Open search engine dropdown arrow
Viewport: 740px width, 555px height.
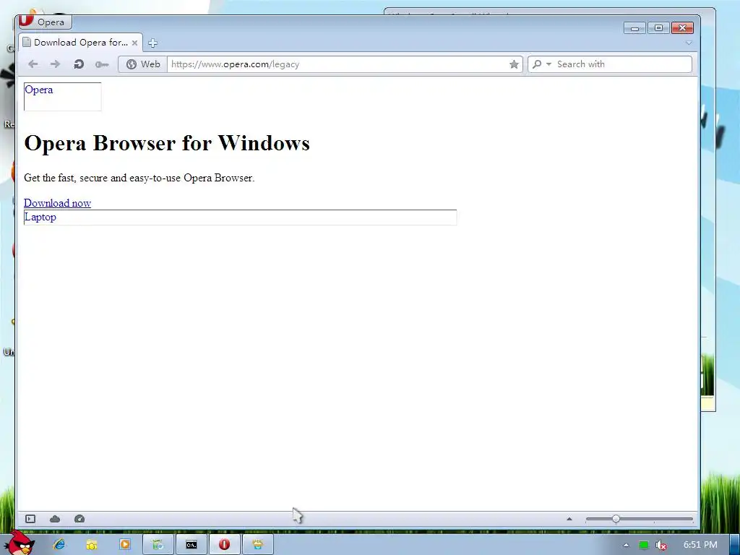[x=548, y=64]
